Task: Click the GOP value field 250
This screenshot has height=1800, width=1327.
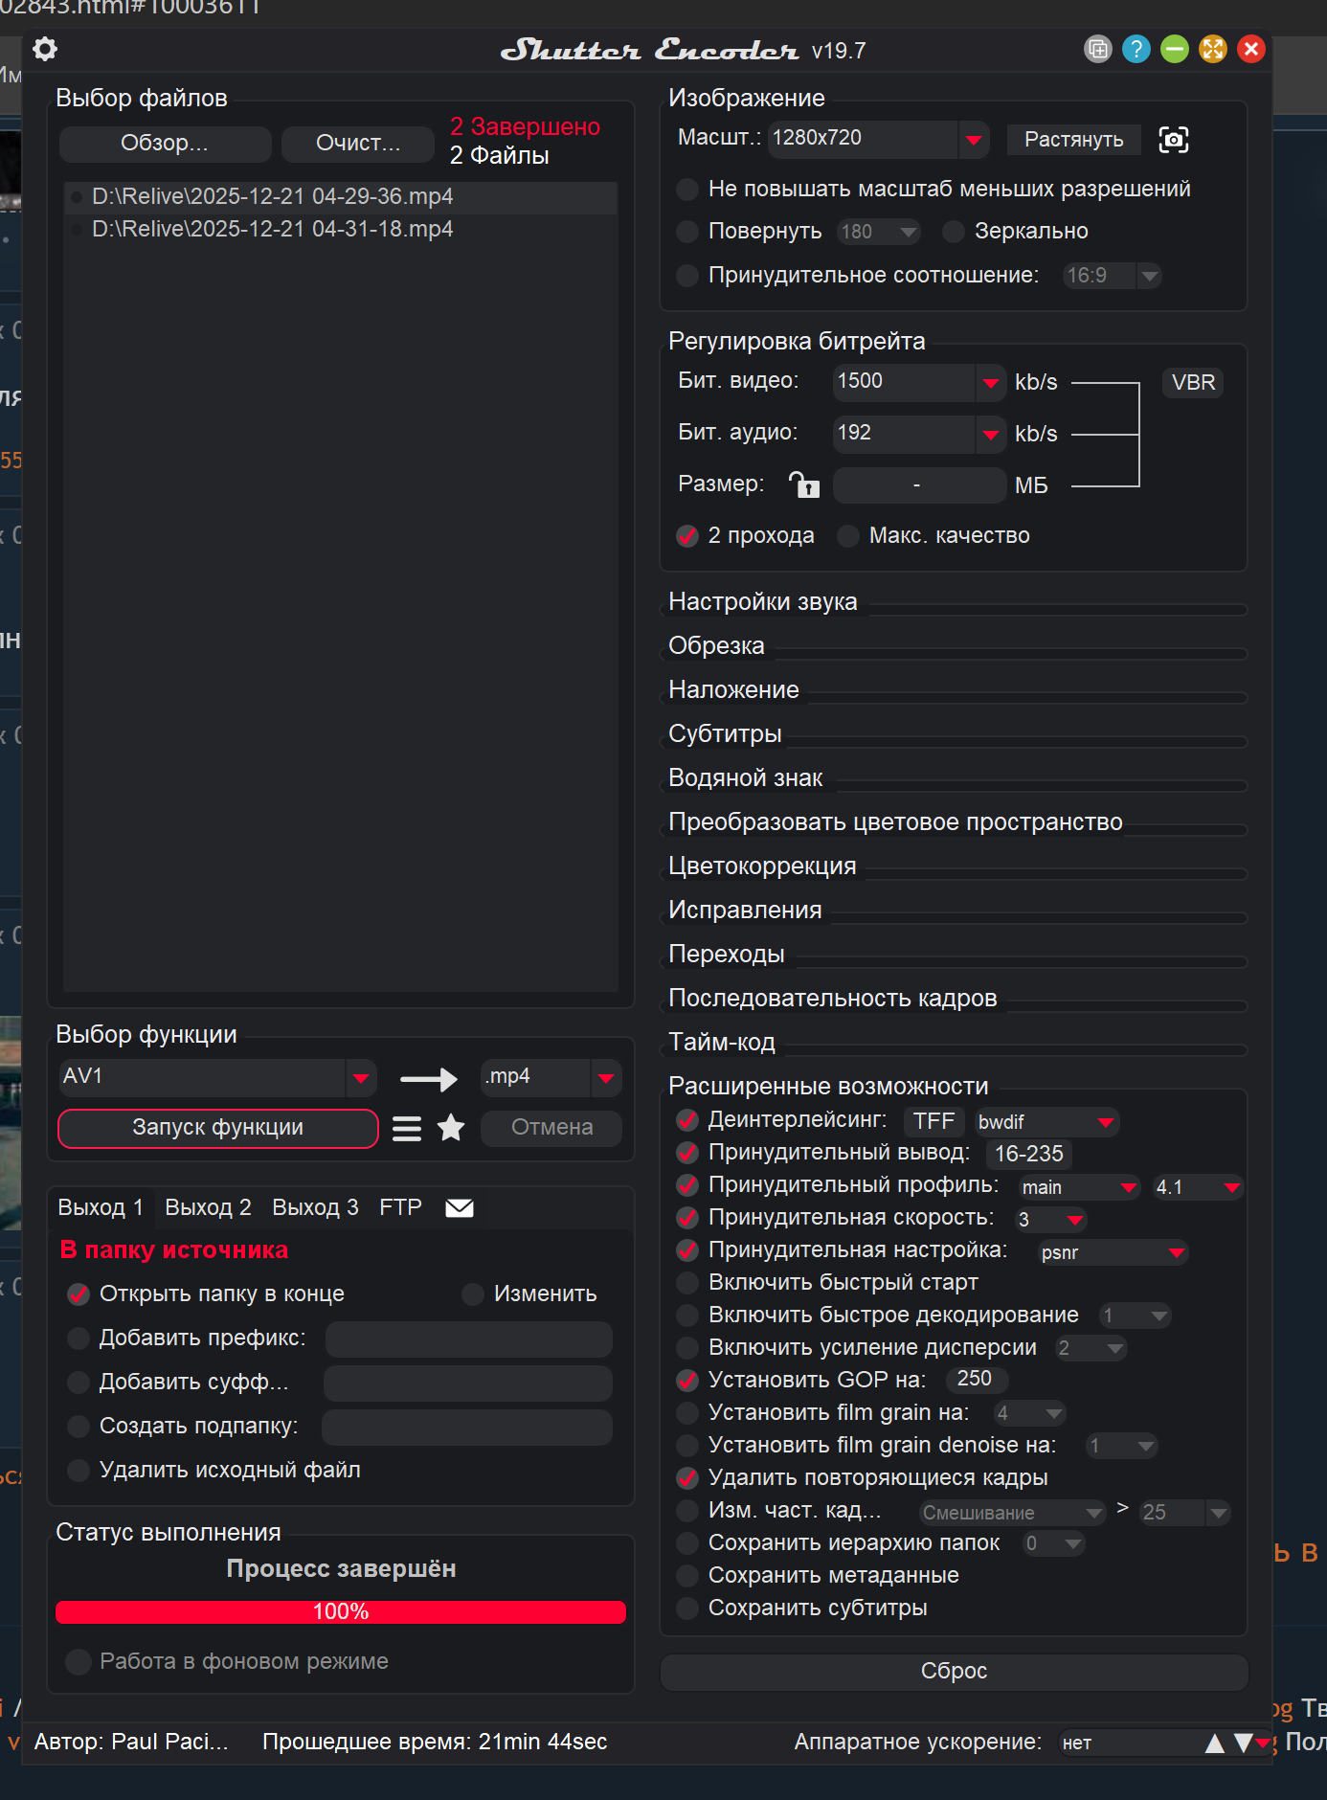Action: 976,1380
